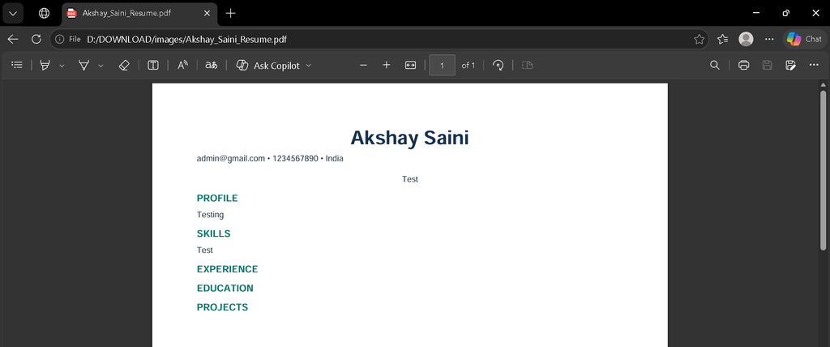
Task: Click the word Testing under PROFILE
Action: [x=210, y=215]
